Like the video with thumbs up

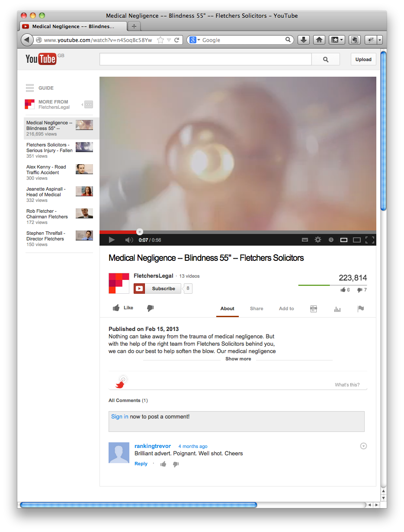coord(123,308)
